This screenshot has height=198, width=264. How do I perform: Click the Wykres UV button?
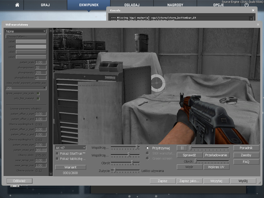pyautogui.click(x=216, y=167)
